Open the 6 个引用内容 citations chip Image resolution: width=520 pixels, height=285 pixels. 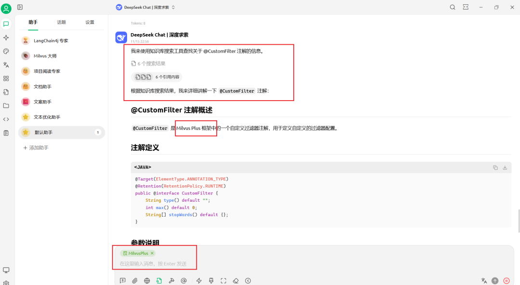[x=156, y=77]
